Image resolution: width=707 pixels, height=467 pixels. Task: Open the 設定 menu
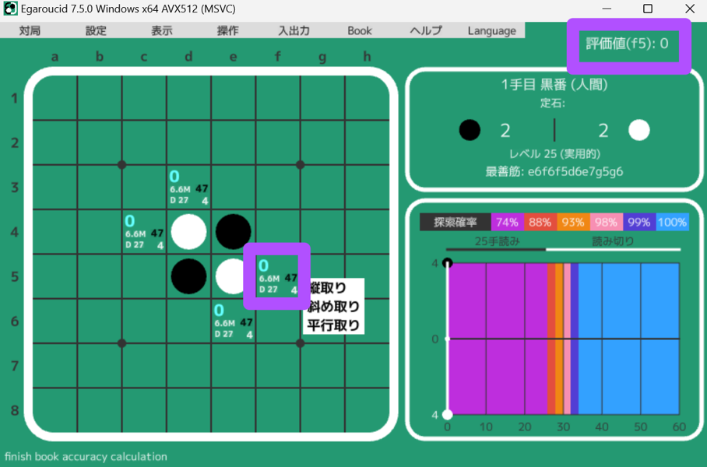pyautogui.click(x=96, y=31)
